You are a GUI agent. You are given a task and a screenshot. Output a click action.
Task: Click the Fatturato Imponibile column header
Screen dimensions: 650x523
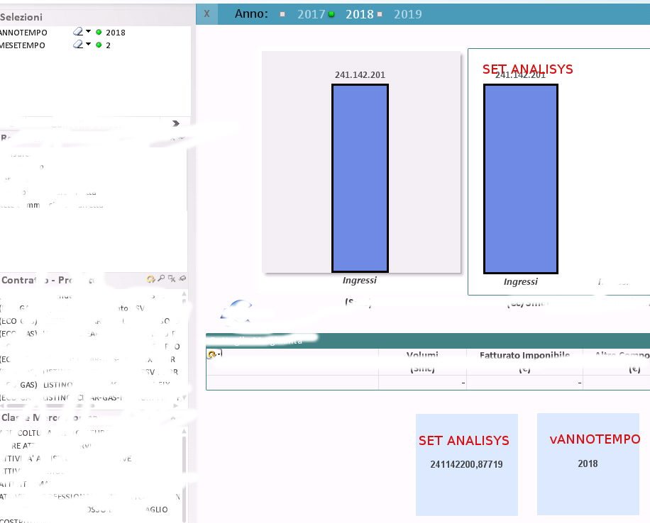[x=525, y=361]
